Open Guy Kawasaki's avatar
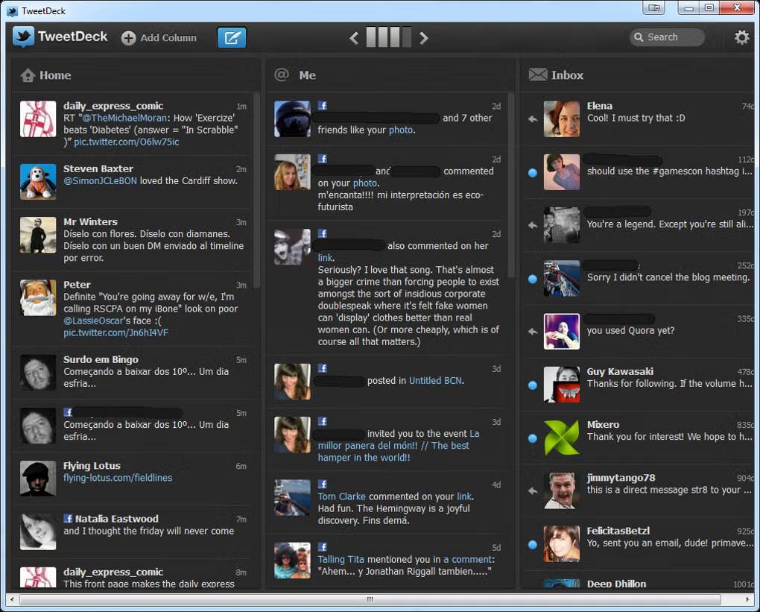The height and width of the screenshot is (612, 760). point(562,385)
